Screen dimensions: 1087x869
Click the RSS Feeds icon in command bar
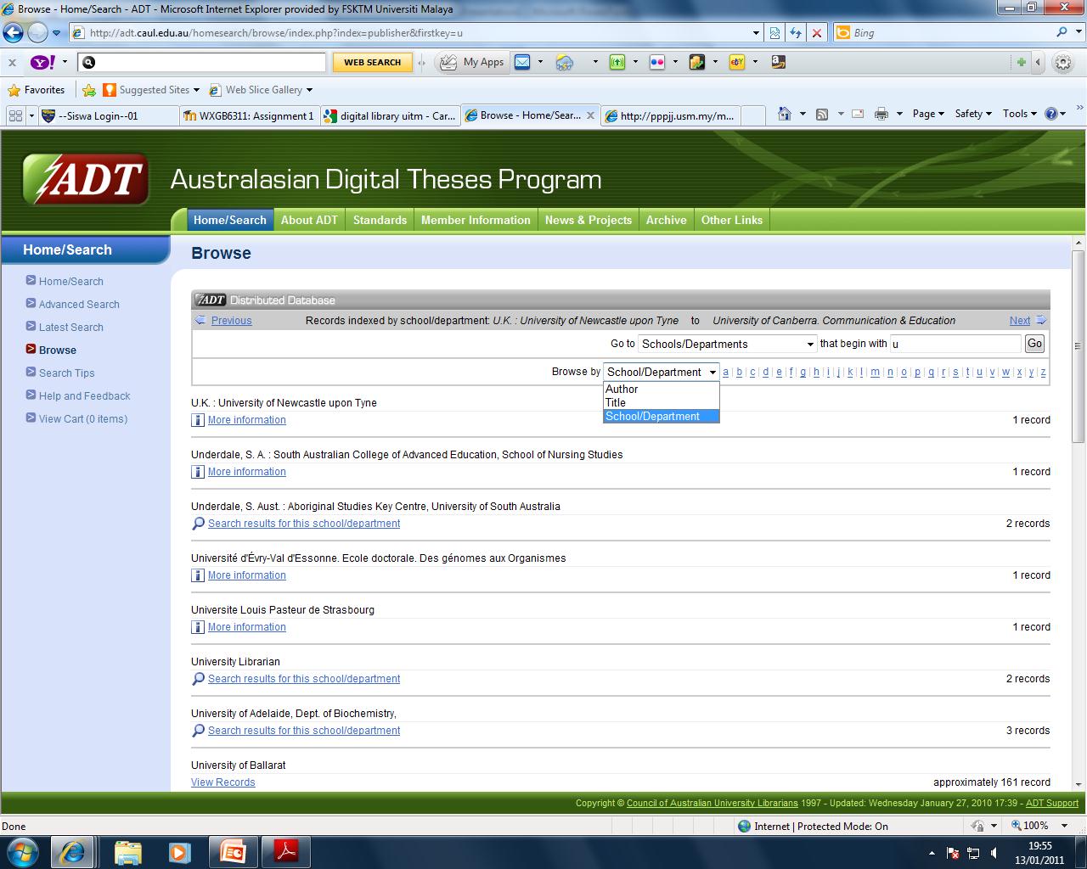[822, 114]
